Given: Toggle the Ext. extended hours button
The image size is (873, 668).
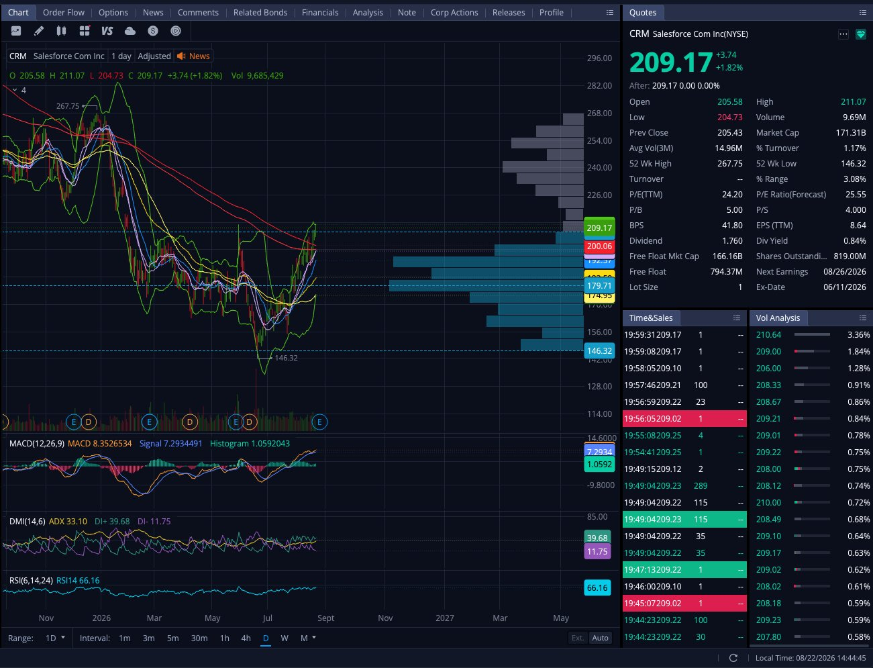Looking at the screenshot, I should [578, 638].
